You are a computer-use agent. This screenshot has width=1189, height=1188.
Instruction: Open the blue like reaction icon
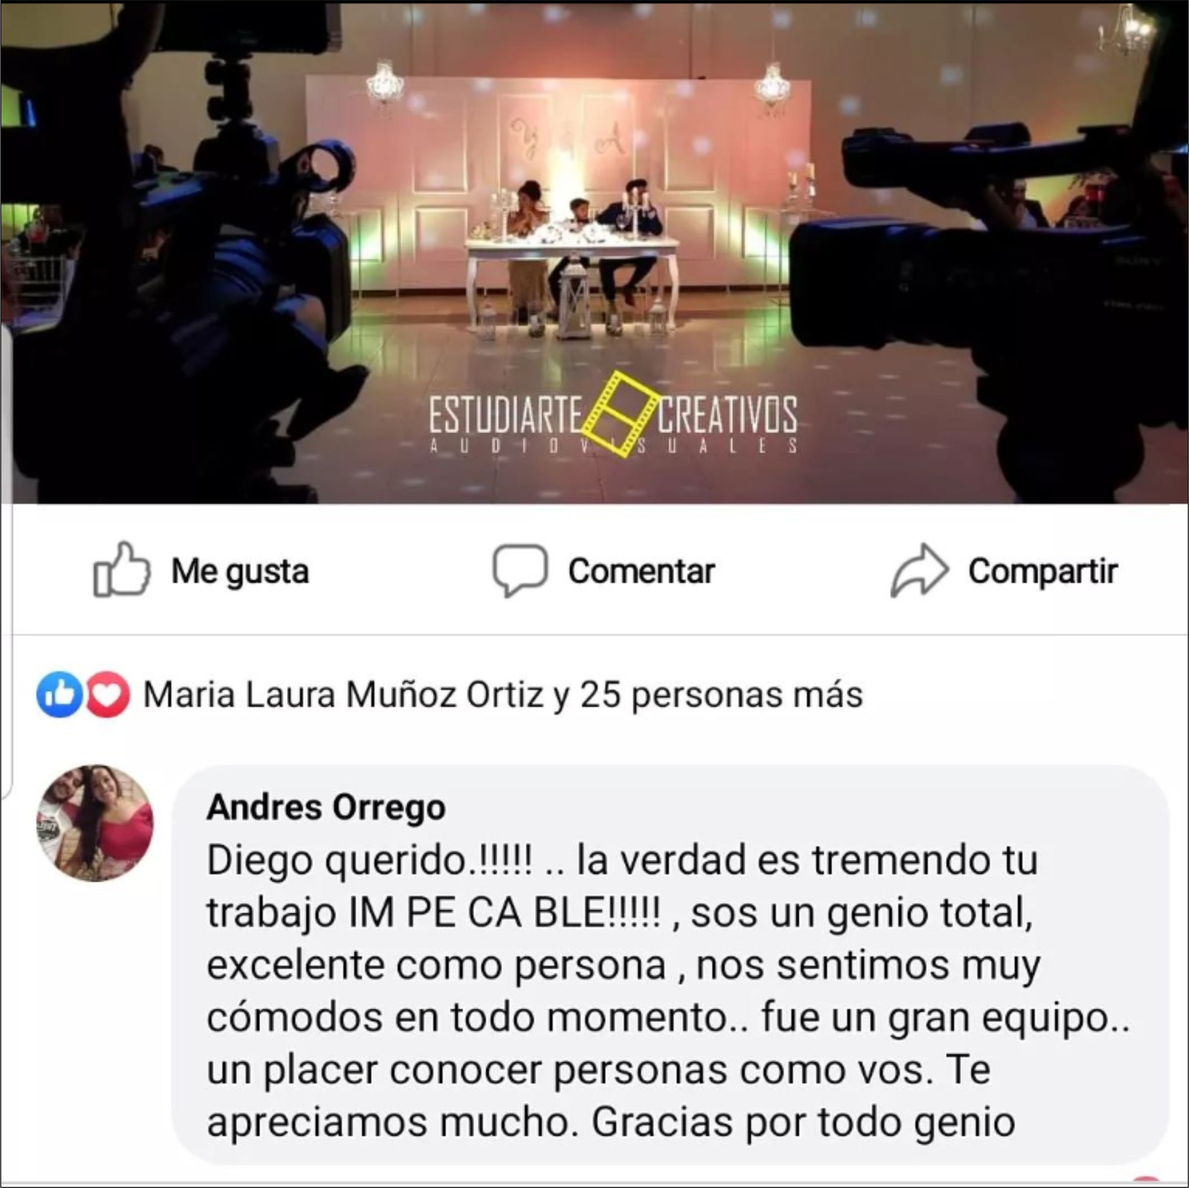pos(60,695)
